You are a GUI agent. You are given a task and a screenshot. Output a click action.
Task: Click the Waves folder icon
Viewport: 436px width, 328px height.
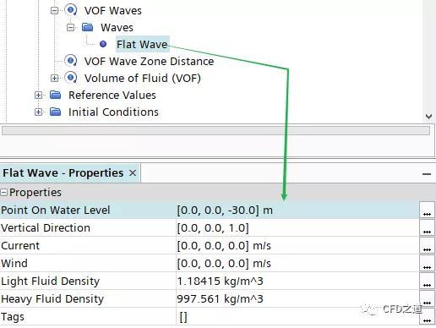(x=88, y=27)
